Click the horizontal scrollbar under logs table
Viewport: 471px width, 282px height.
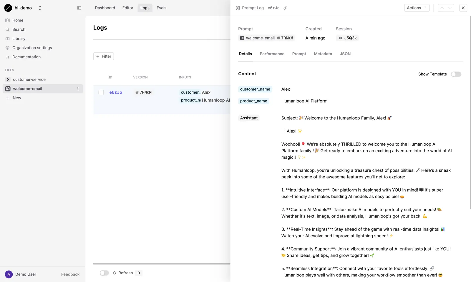coord(162,264)
